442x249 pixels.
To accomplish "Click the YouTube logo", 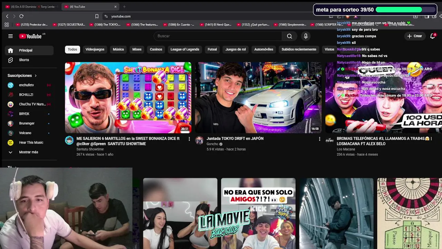I will tap(30, 36).
